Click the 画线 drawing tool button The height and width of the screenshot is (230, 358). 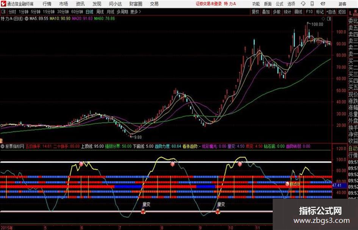(298, 12)
